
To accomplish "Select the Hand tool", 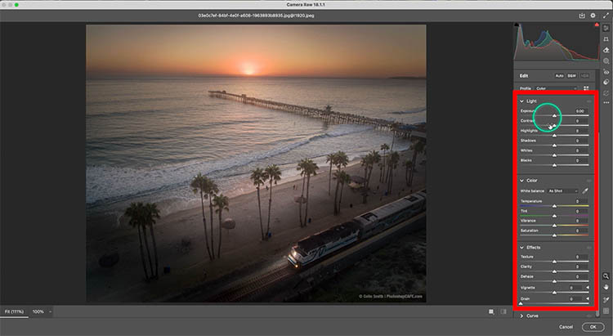I will [x=606, y=287].
